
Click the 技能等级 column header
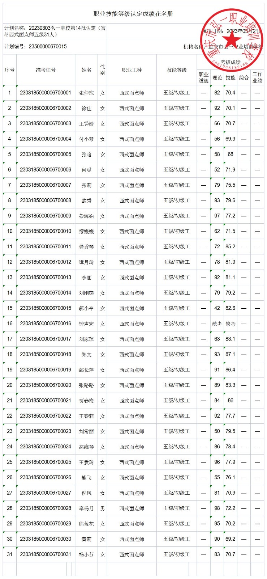point(177,70)
